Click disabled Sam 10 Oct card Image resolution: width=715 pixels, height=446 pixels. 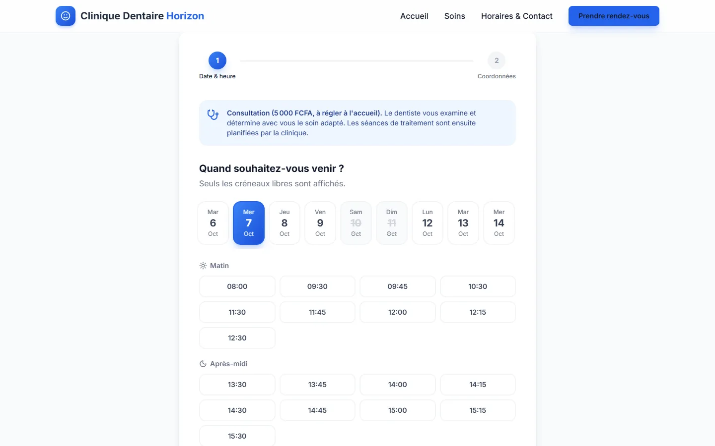(x=356, y=223)
